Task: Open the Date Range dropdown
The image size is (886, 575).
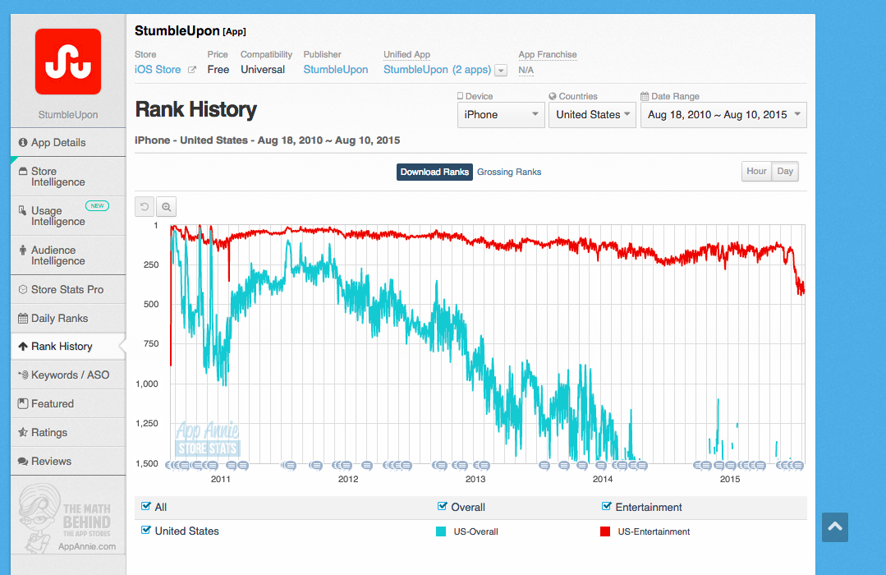Action: [723, 115]
